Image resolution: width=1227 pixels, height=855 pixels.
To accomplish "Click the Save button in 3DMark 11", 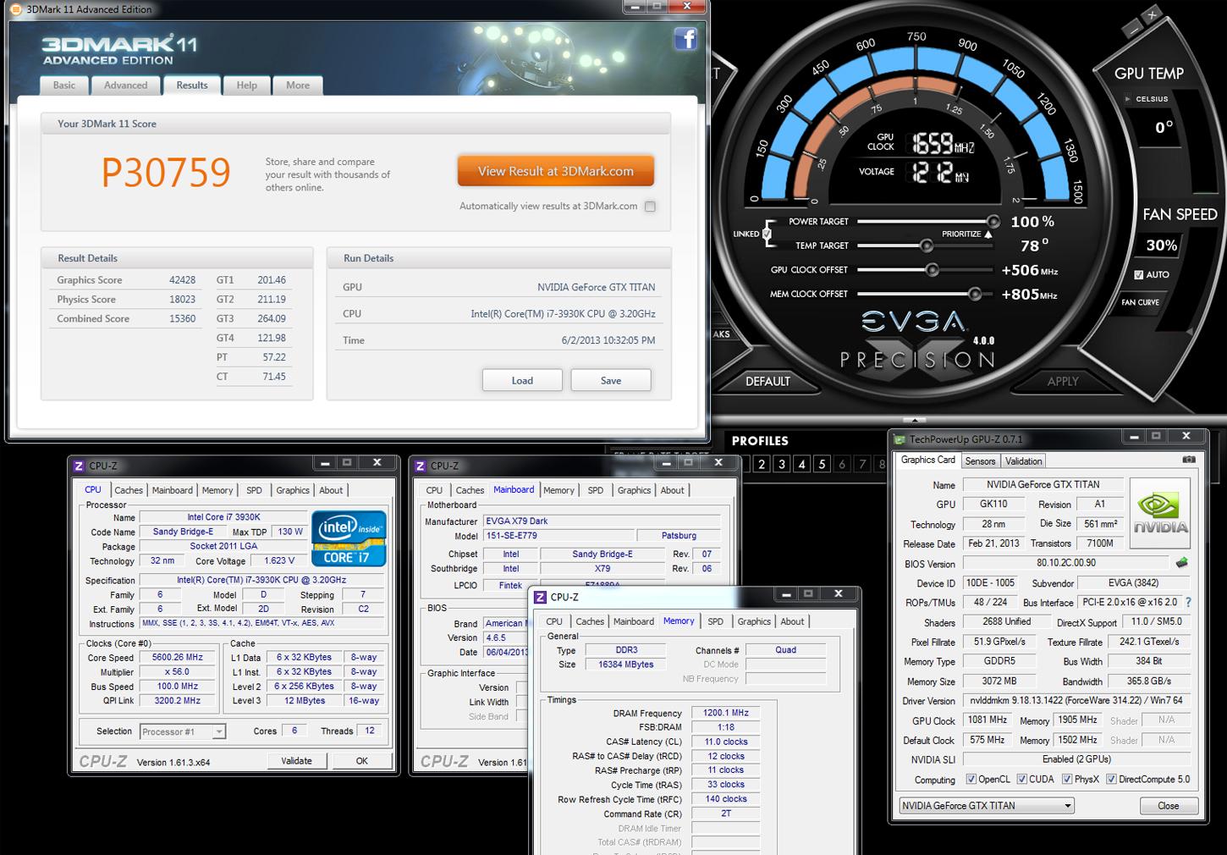I will click(x=611, y=380).
